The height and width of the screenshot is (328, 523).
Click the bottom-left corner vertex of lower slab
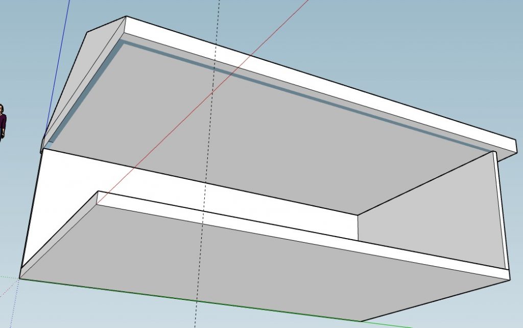click(x=20, y=278)
